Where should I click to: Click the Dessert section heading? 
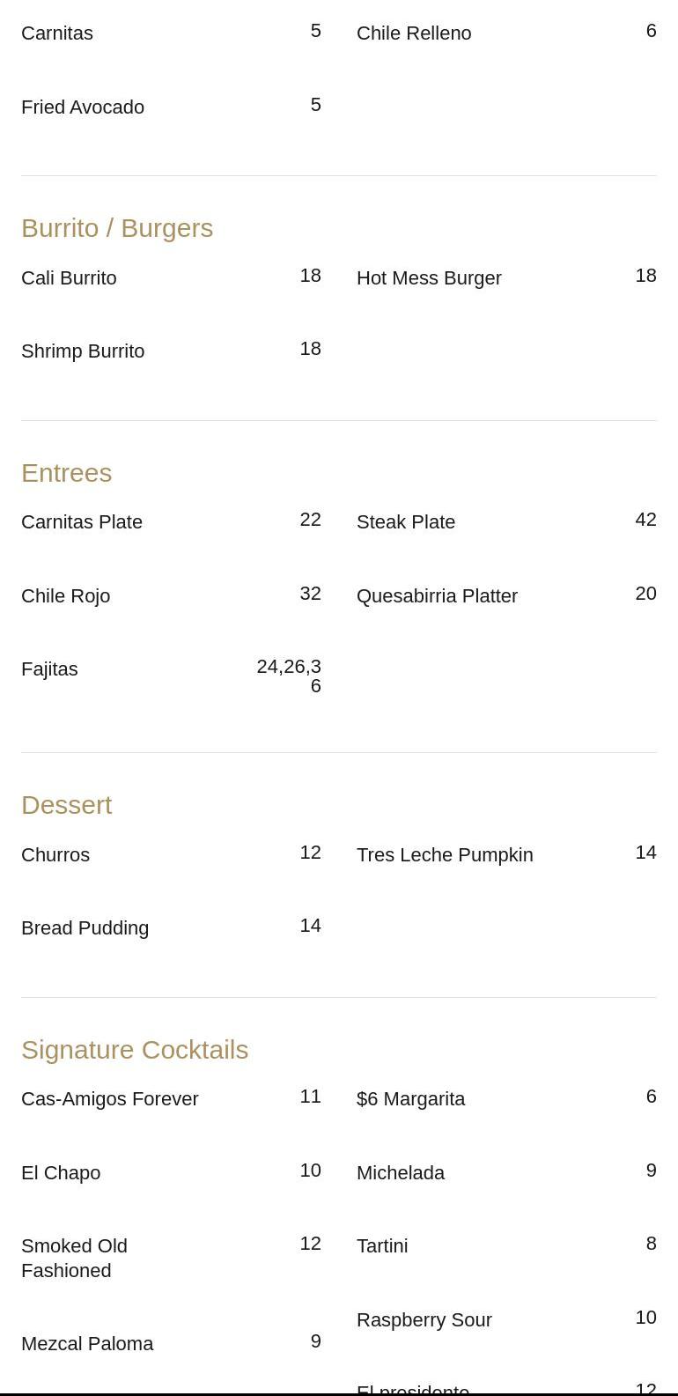67,805
